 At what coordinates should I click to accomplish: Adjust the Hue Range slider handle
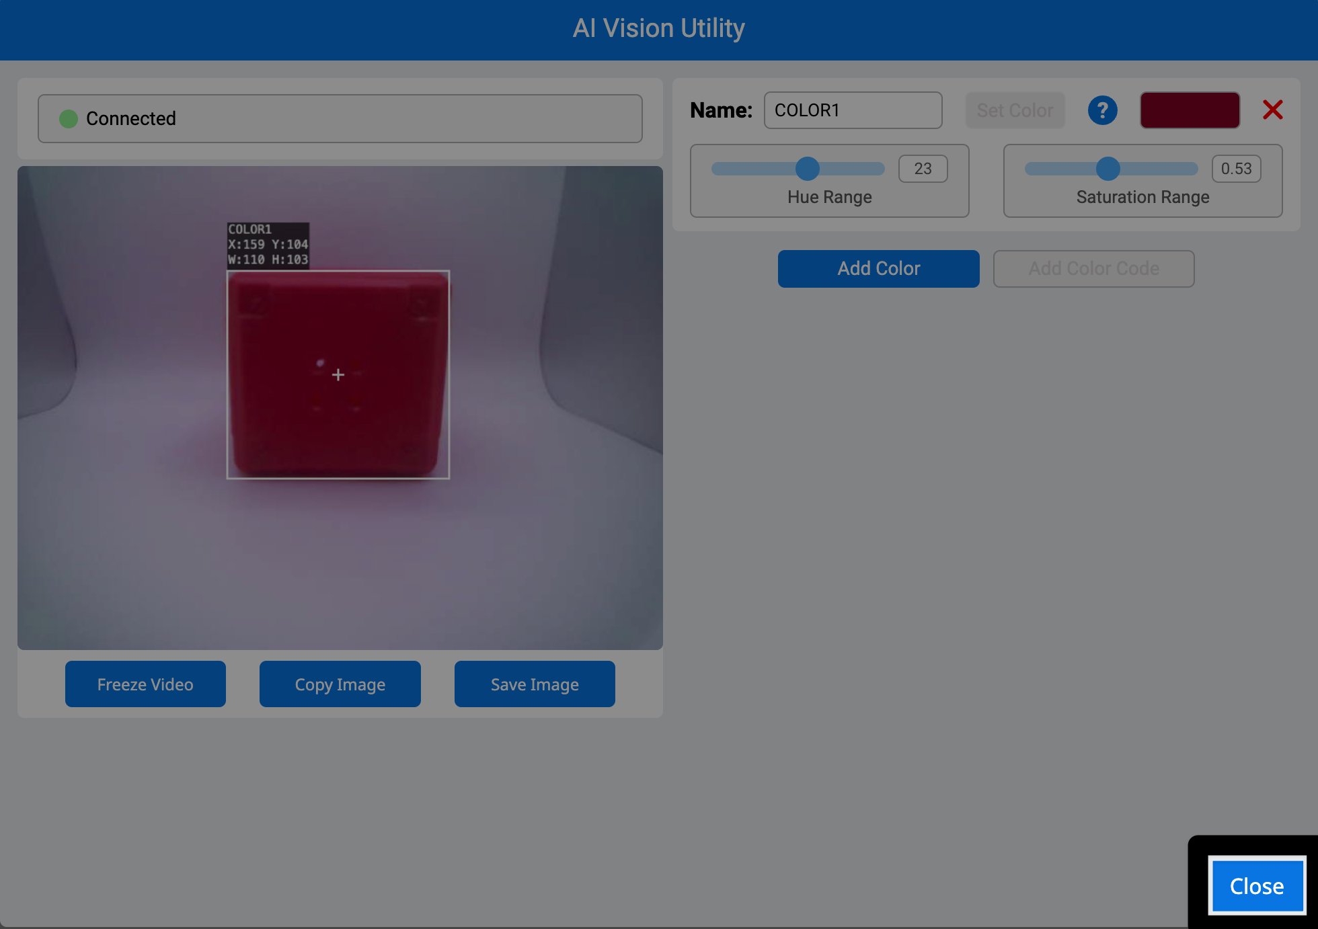coord(808,169)
